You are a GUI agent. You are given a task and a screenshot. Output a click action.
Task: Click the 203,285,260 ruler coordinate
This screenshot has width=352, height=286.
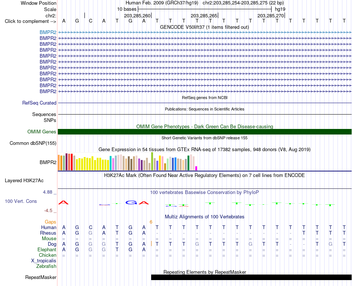[137, 16]
